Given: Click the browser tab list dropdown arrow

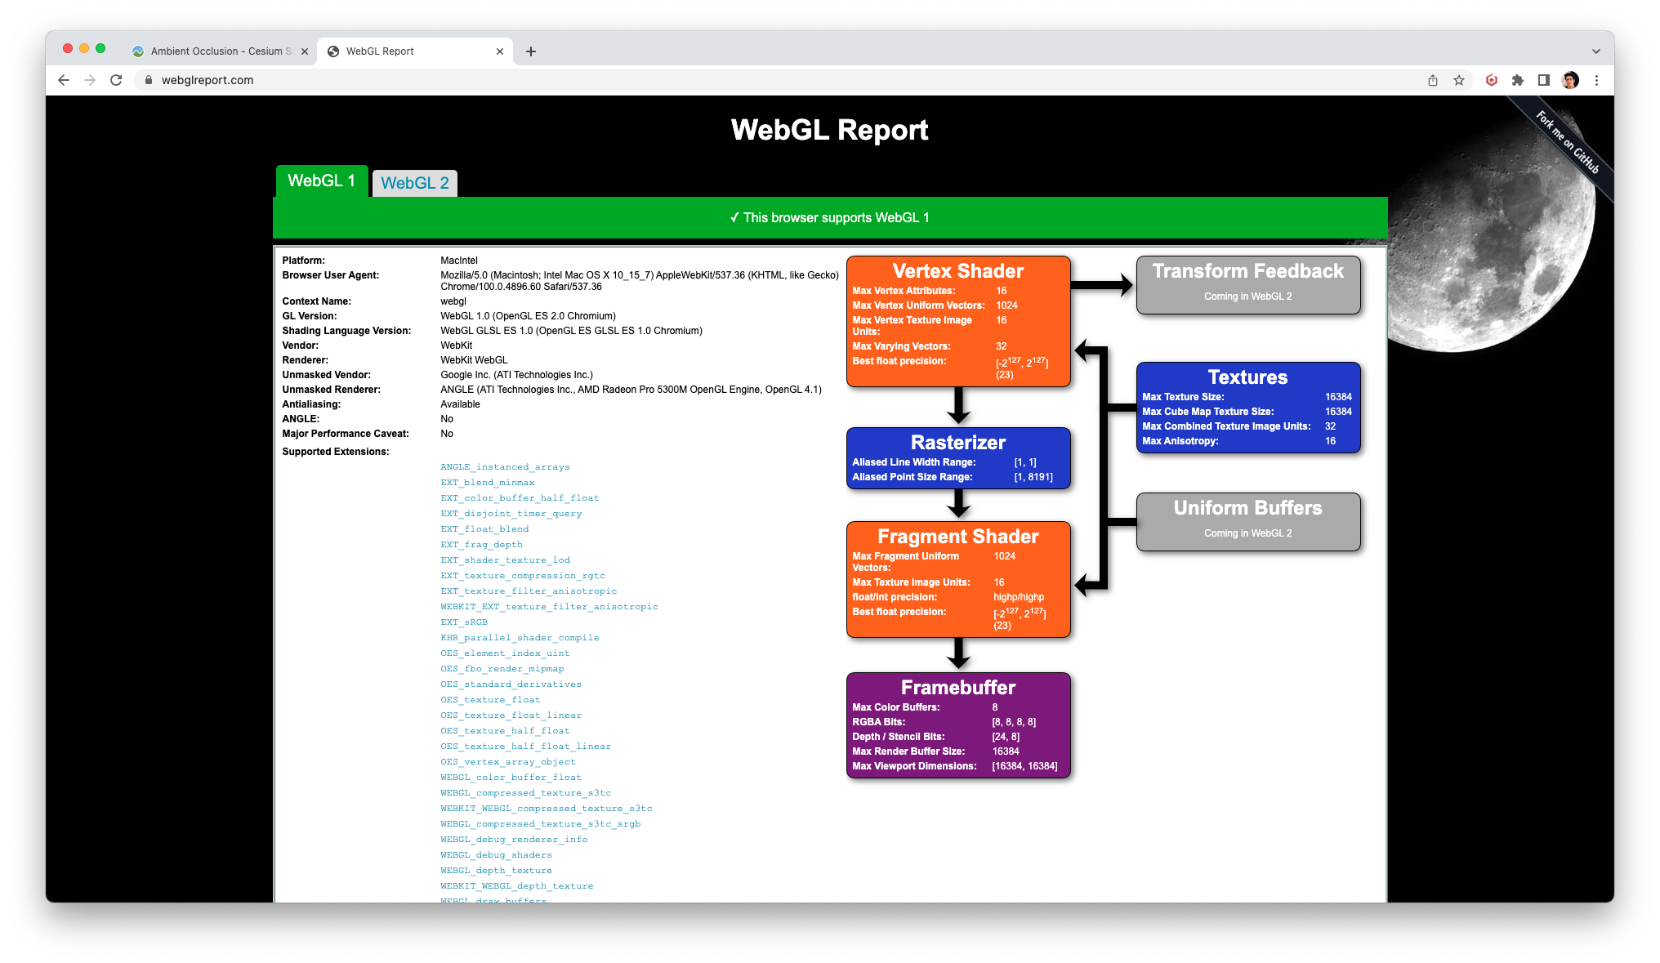Looking at the screenshot, I should [1595, 51].
